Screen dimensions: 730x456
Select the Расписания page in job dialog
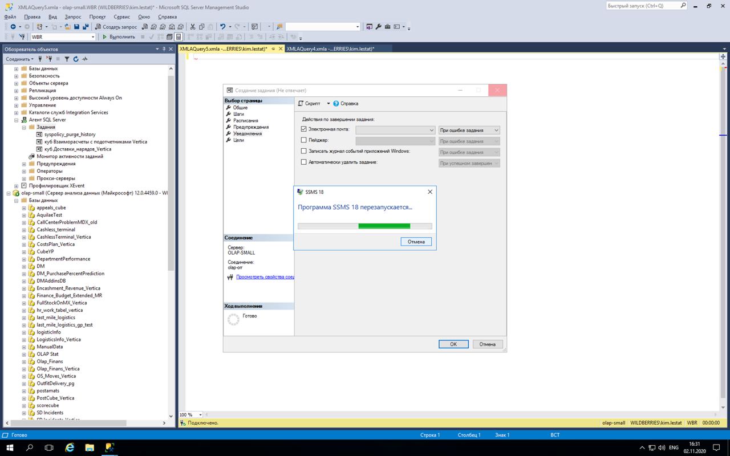245,121
